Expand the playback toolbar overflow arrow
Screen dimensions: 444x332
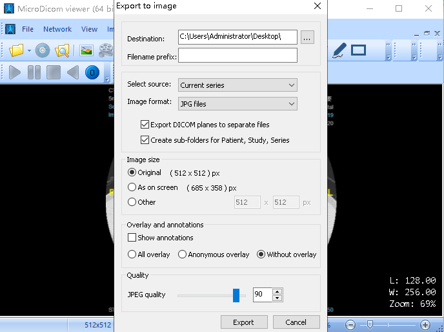[107, 79]
